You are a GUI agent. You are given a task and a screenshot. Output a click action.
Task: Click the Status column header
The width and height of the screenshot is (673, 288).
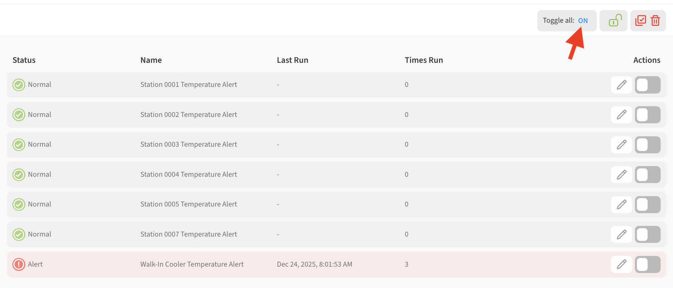point(24,60)
